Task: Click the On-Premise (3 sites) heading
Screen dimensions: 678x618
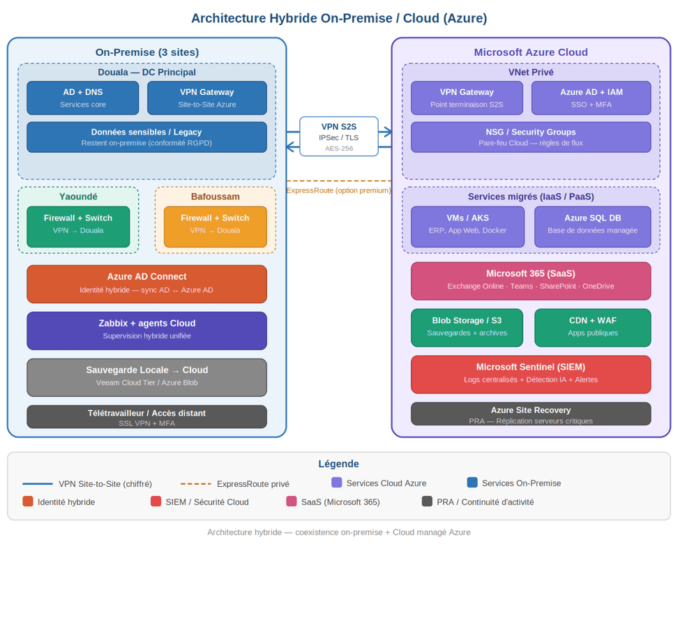Action: [x=147, y=52]
